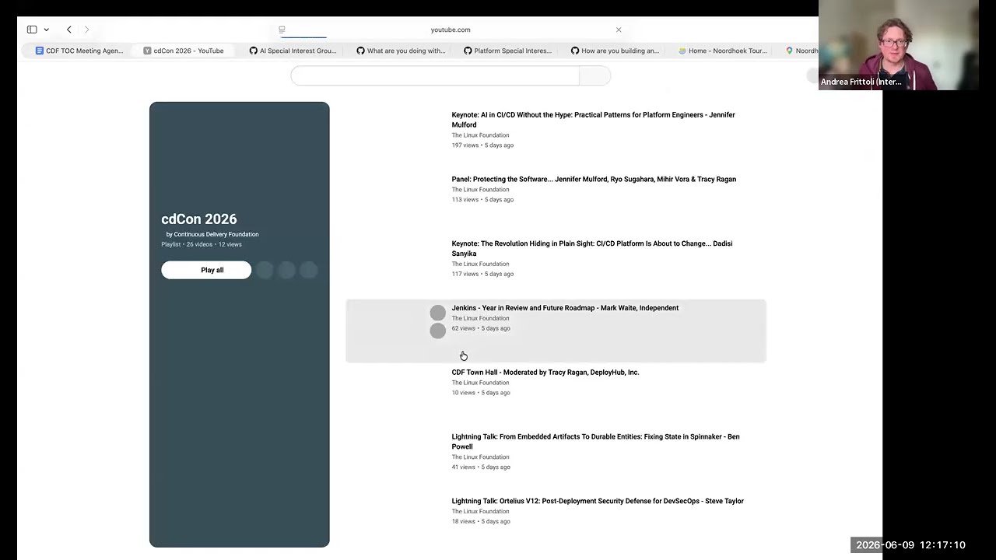Viewport: 996px width, 560px height.
Task: Open the CDF Town Hall video
Action: click(545, 373)
